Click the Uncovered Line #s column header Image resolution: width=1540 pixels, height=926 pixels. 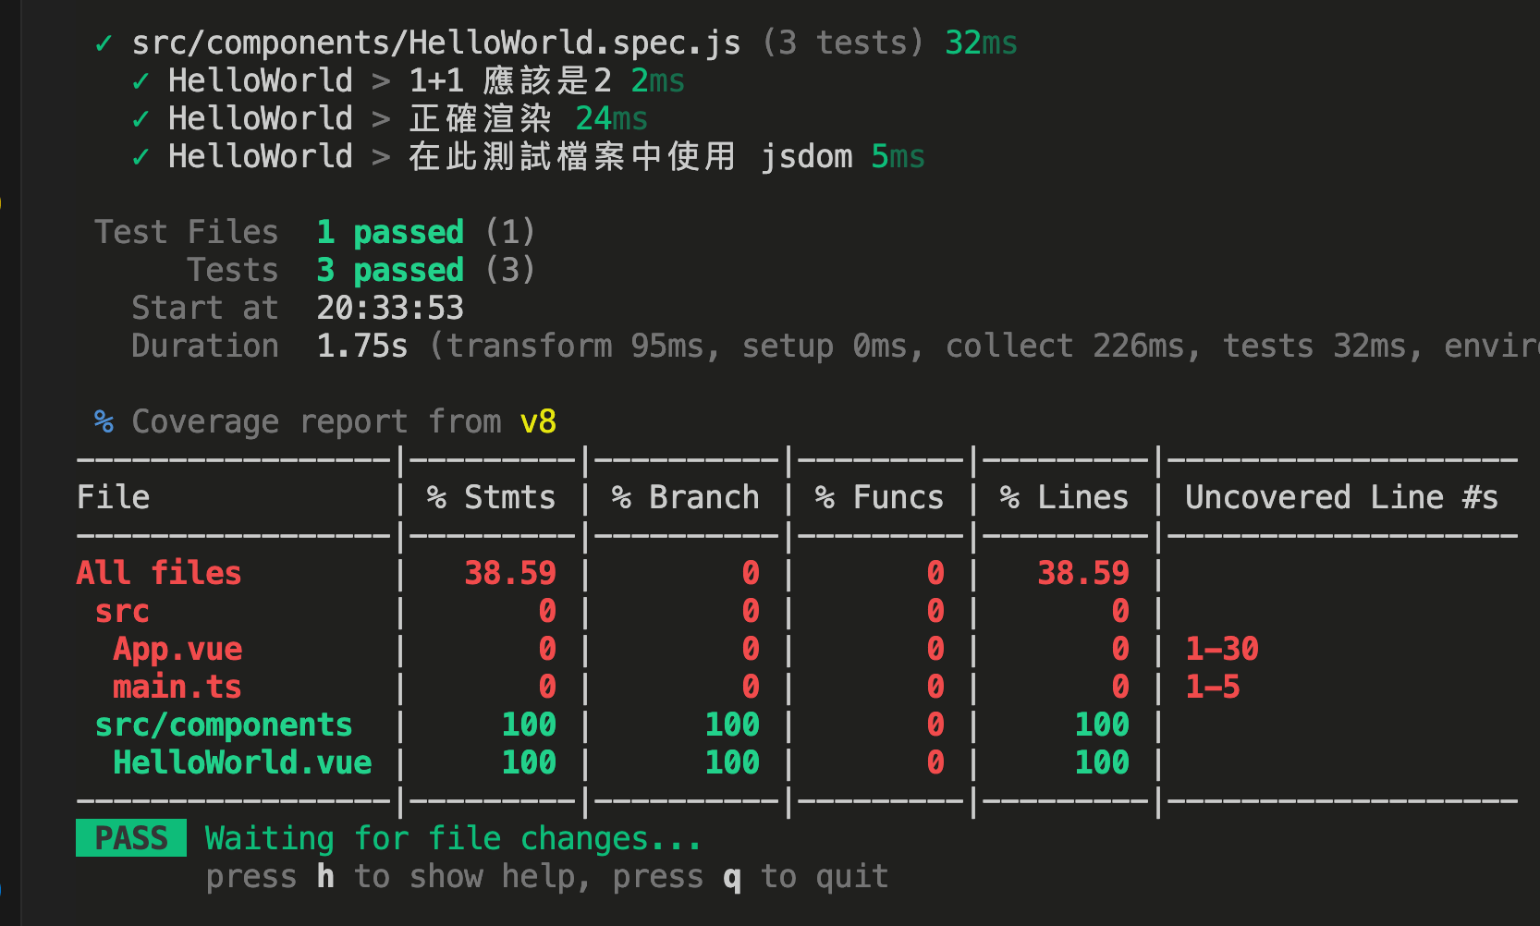click(x=1341, y=497)
